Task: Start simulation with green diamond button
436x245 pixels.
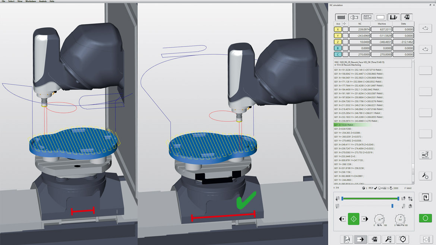Action: [x=353, y=219]
